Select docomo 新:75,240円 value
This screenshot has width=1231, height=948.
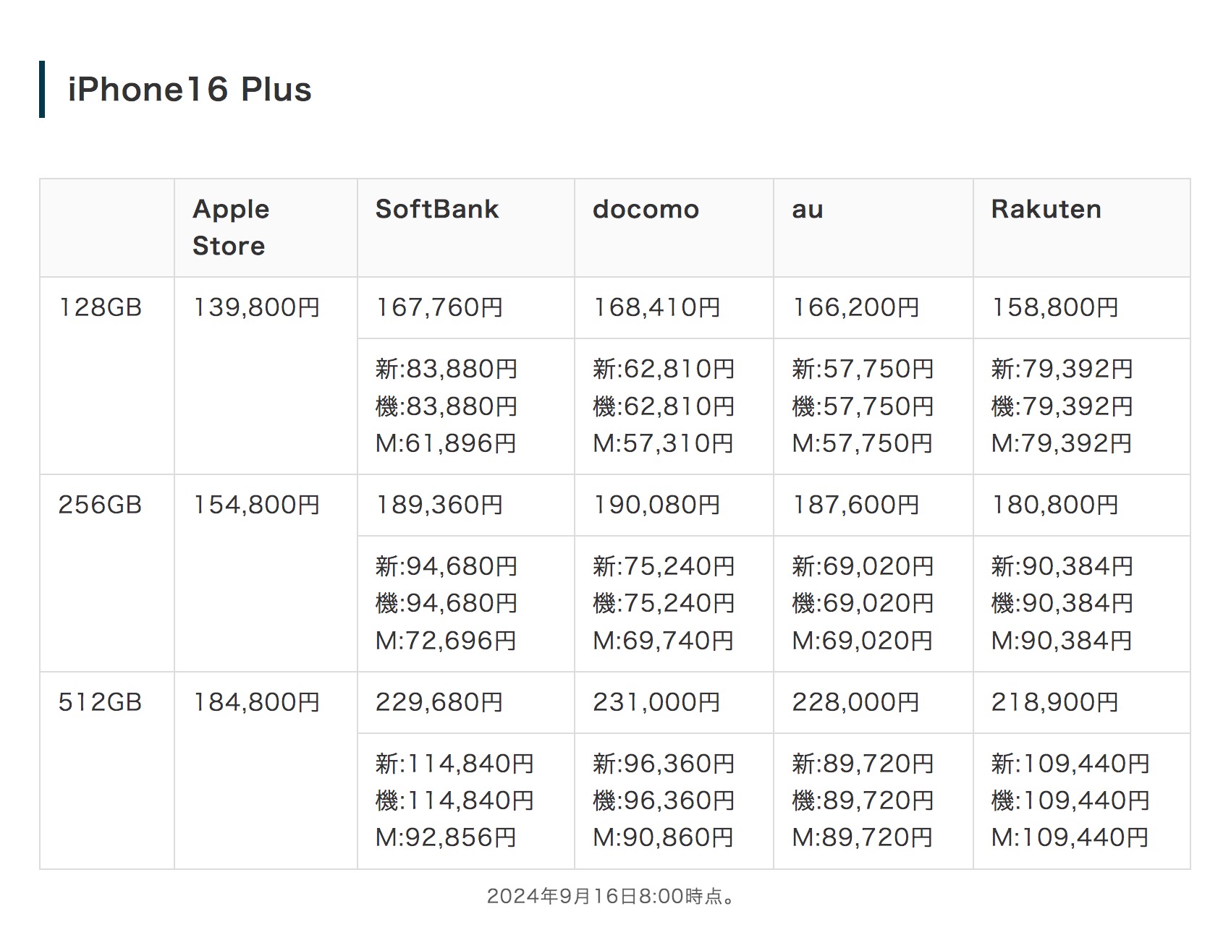click(664, 566)
